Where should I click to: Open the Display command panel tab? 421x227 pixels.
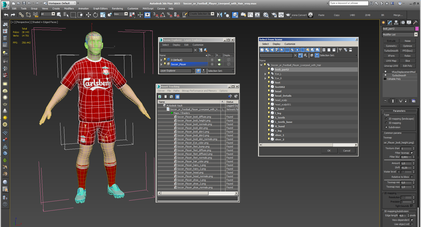pyautogui.click(x=409, y=22)
